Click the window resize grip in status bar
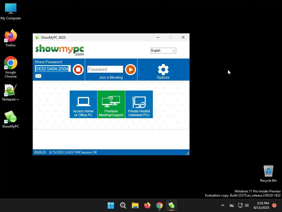 pyautogui.click(x=187, y=153)
